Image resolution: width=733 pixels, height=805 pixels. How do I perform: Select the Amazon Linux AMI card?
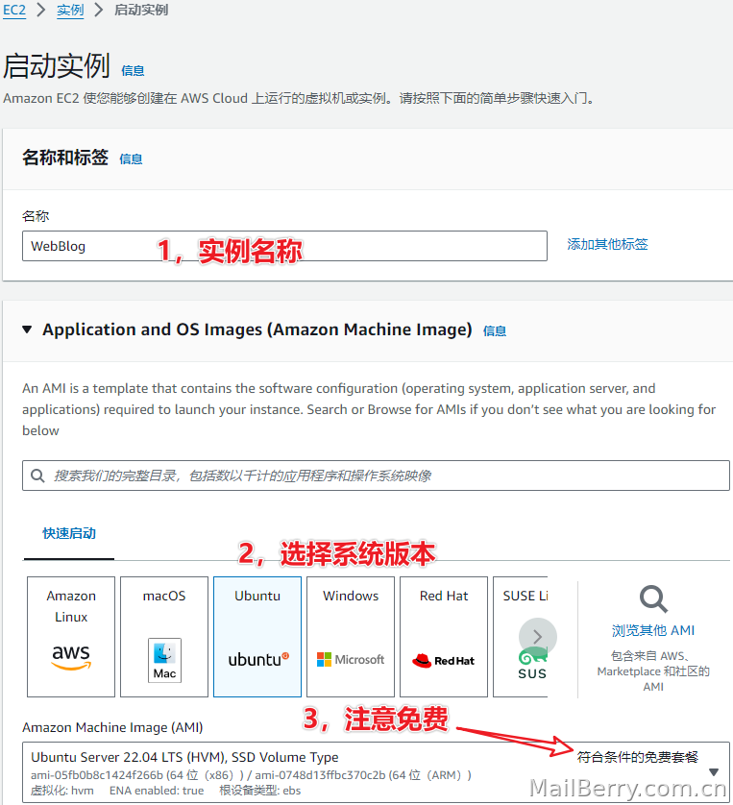click(71, 637)
